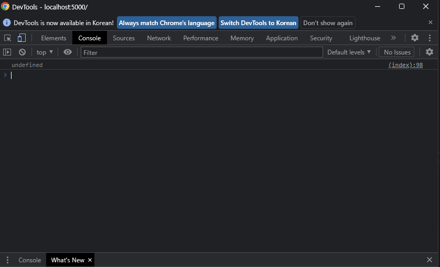The height and width of the screenshot is (267, 440).
Task: Open the drawer three-dot menu
Action: (7, 260)
